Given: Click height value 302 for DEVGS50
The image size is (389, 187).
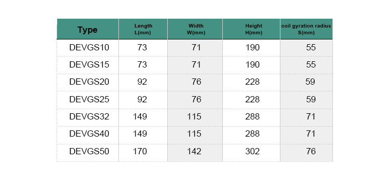Looking at the screenshot, I should coord(252,151).
